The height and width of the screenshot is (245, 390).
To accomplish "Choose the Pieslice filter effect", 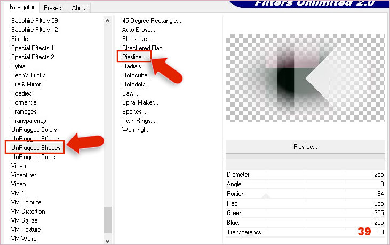I will pyautogui.click(x=134, y=57).
